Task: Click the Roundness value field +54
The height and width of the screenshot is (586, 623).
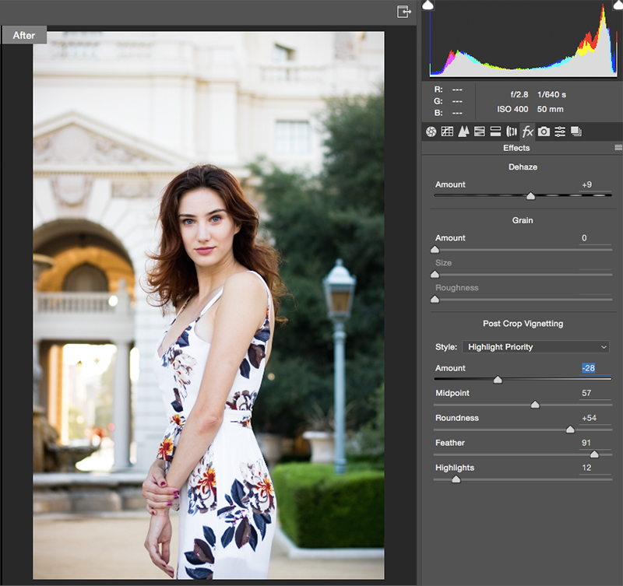Action: click(x=594, y=418)
